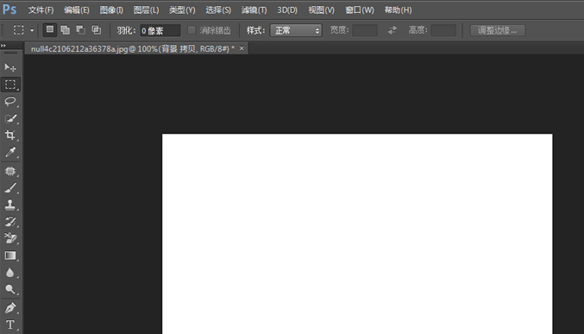Open the marquee tool preset picker arrow

click(x=32, y=30)
